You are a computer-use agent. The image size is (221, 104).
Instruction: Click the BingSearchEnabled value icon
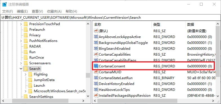(96, 48)
